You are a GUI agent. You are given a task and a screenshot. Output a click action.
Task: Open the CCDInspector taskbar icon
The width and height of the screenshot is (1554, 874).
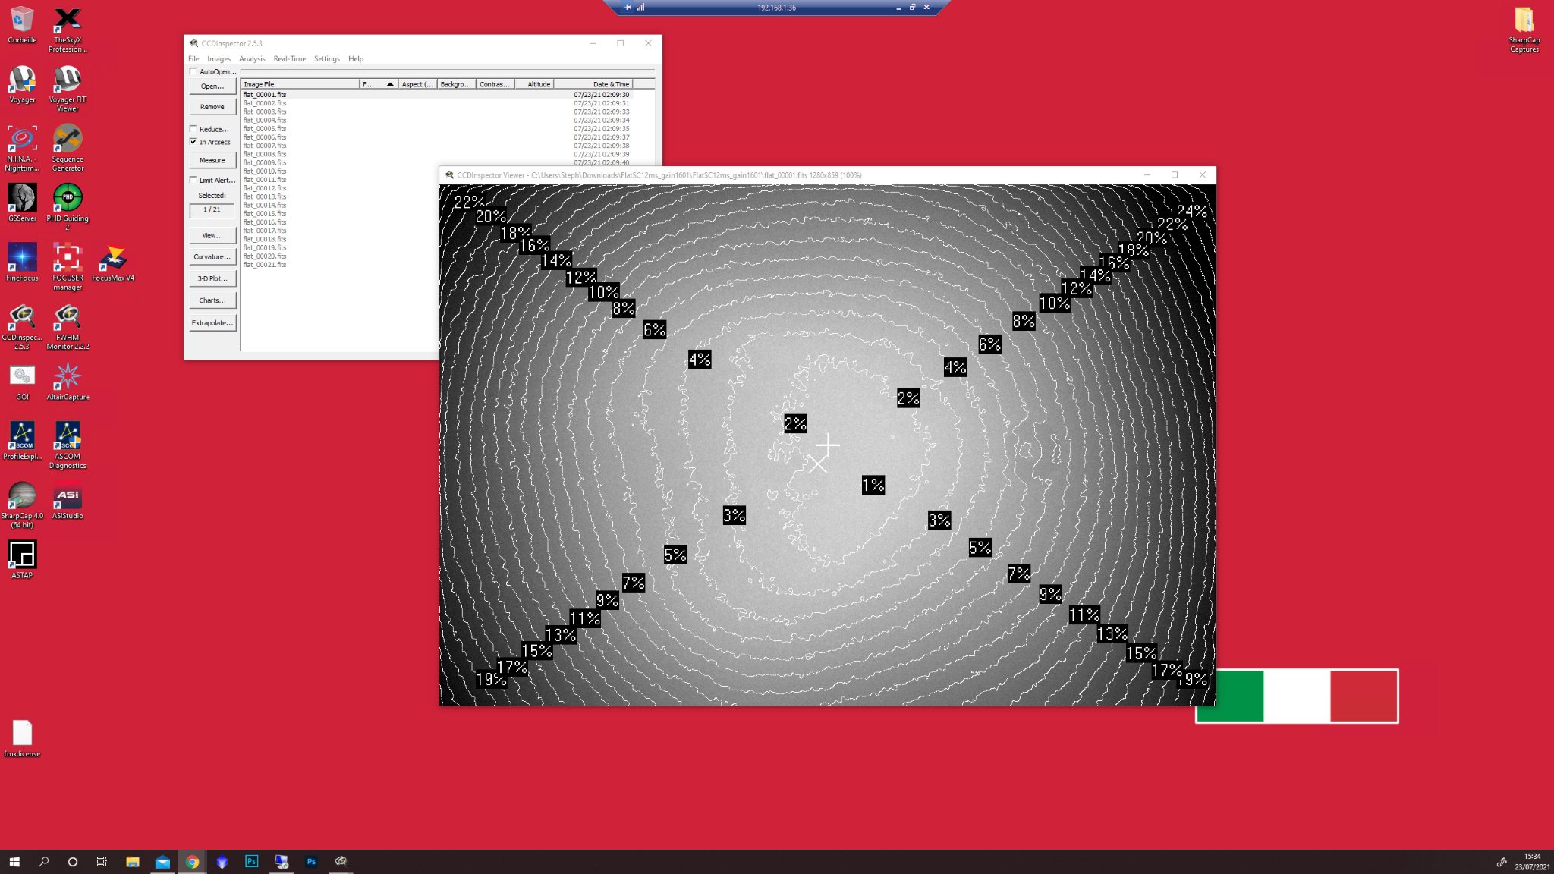point(341,862)
